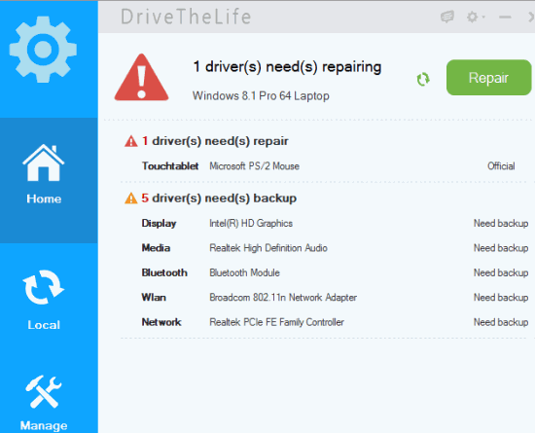Click the small red repair warning icon
This screenshot has height=433, width=535.
tap(131, 141)
